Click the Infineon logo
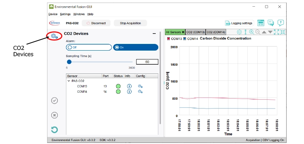 (x=54, y=23)
